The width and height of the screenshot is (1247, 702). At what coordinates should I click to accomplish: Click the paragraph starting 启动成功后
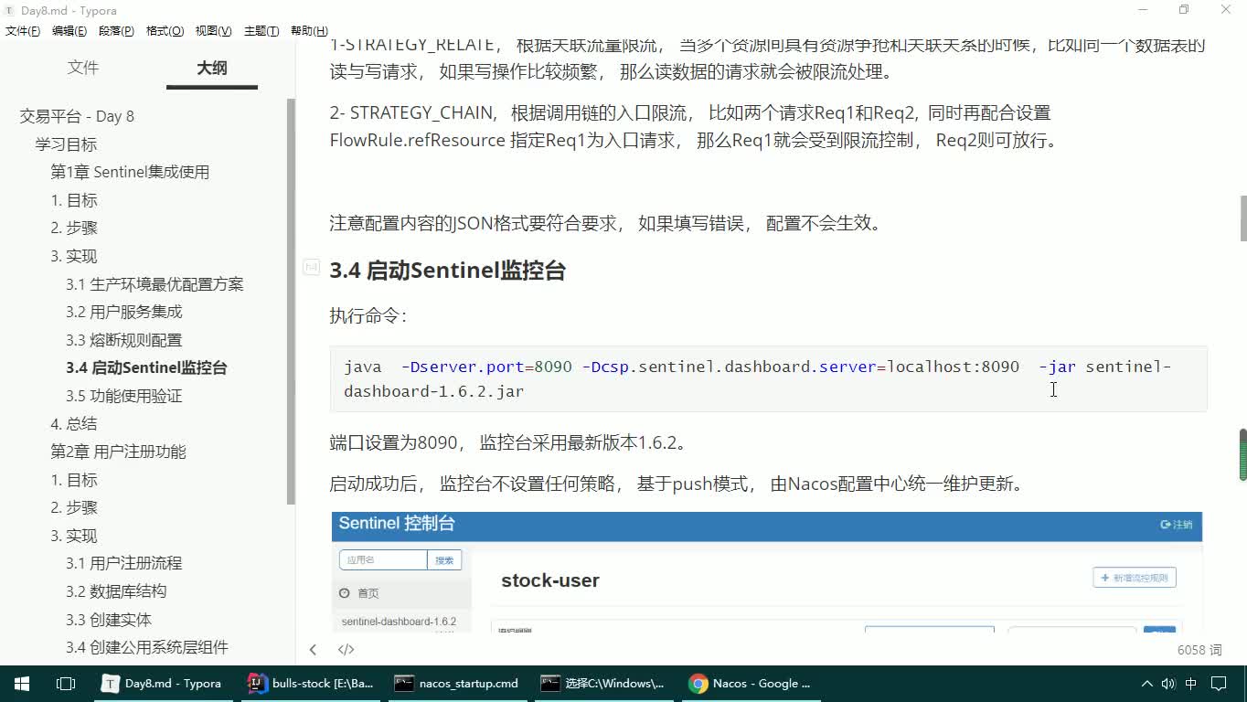(678, 484)
